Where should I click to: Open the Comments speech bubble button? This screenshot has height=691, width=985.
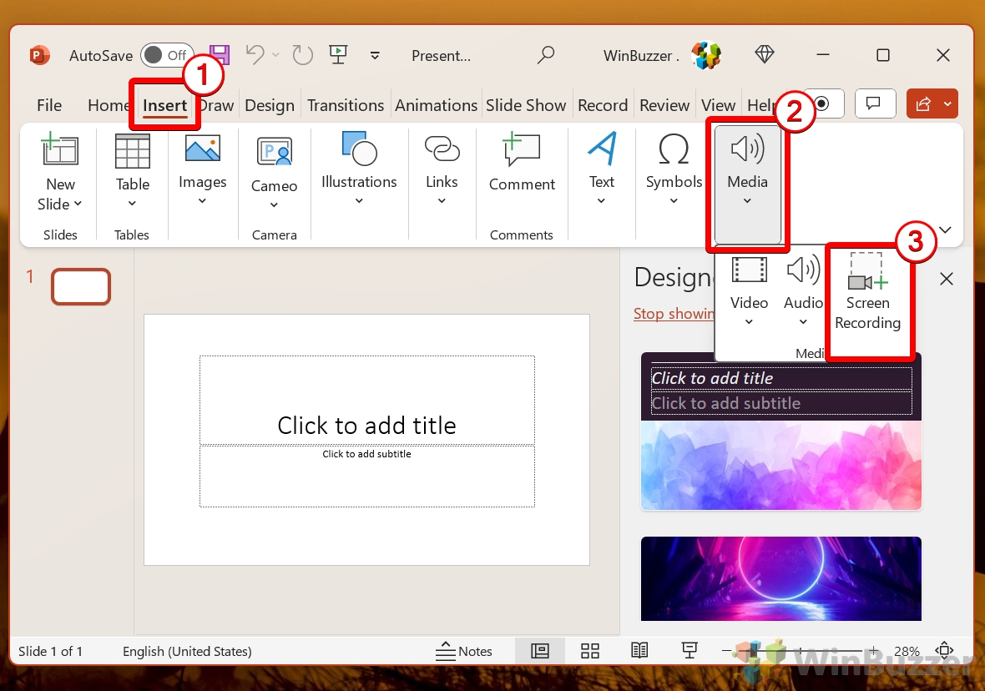[x=875, y=103]
